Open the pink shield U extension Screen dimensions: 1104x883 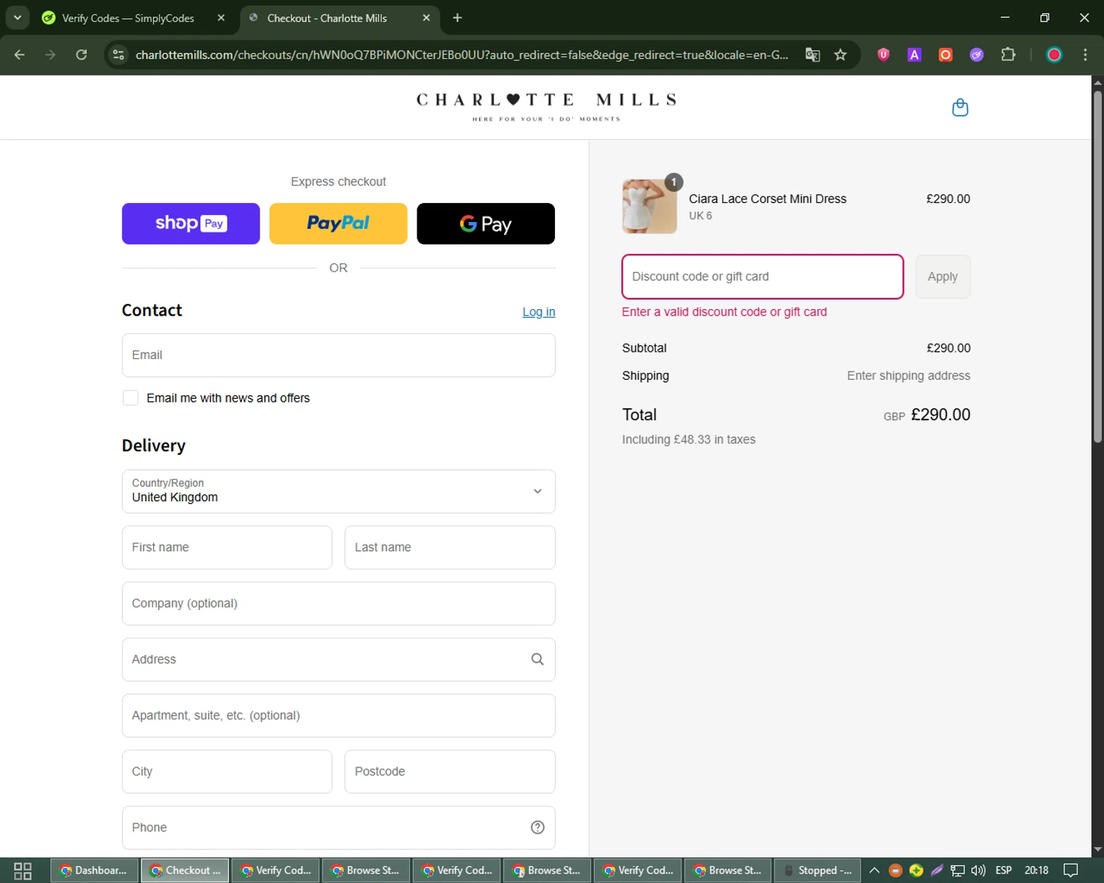(883, 54)
